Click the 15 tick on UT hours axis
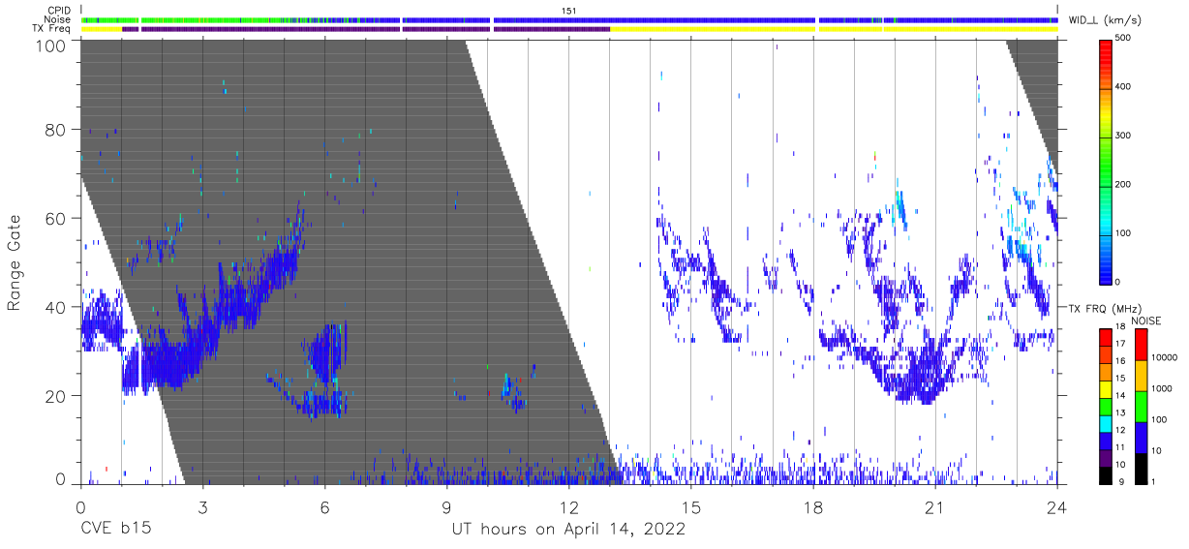Viewport: 1189px width, 549px height. pos(691,506)
